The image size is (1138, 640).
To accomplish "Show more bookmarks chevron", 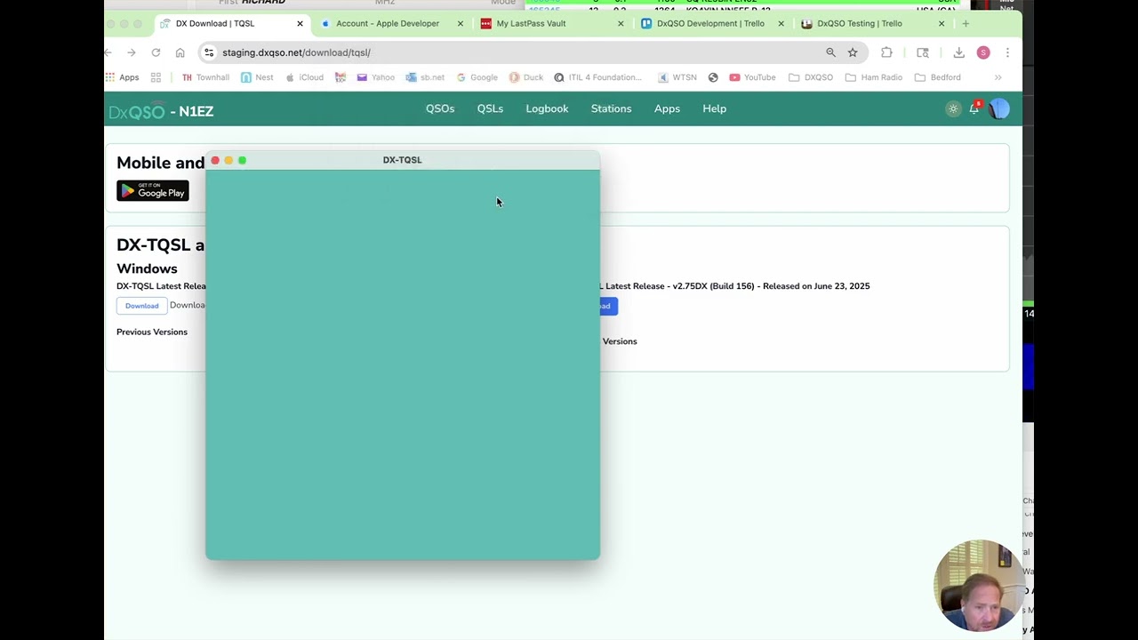I will [x=998, y=77].
